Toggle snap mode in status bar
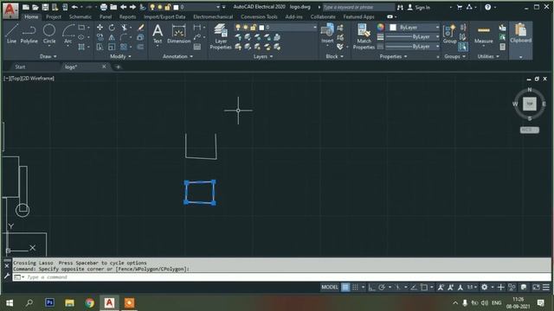The height and width of the screenshot is (311, 554). [x=356, y=288]
